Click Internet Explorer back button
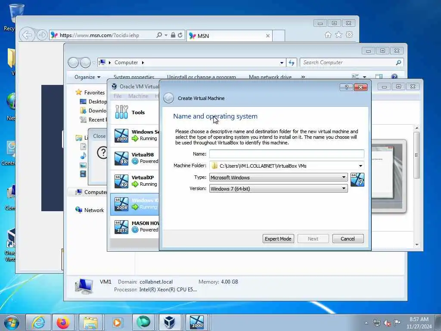The width and height of the screenshot is (441, 331). (27, 35)
